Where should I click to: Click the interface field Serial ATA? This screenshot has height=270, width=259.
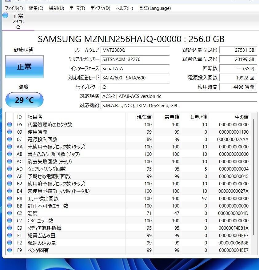click(x=135, y=69)
